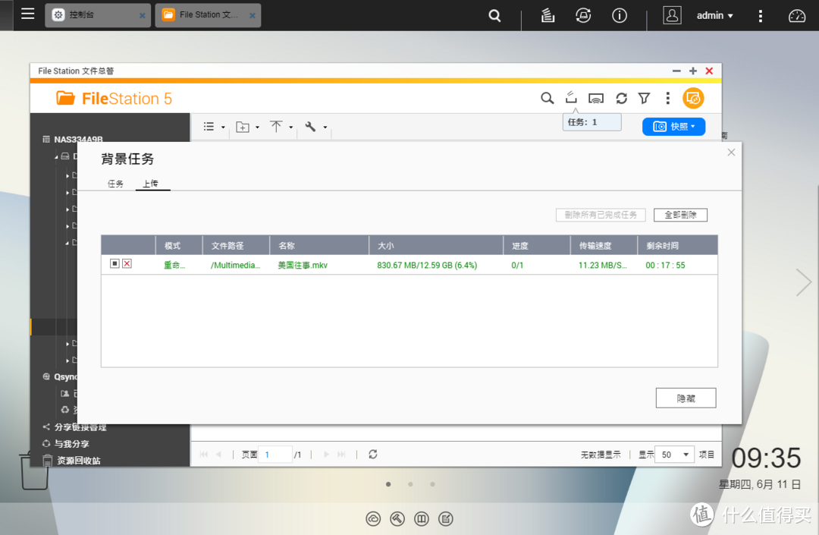Click the 全部删除 button
The width and height of the screenshot is (819, 535).
pyautogui.click(x=680, y=215)
